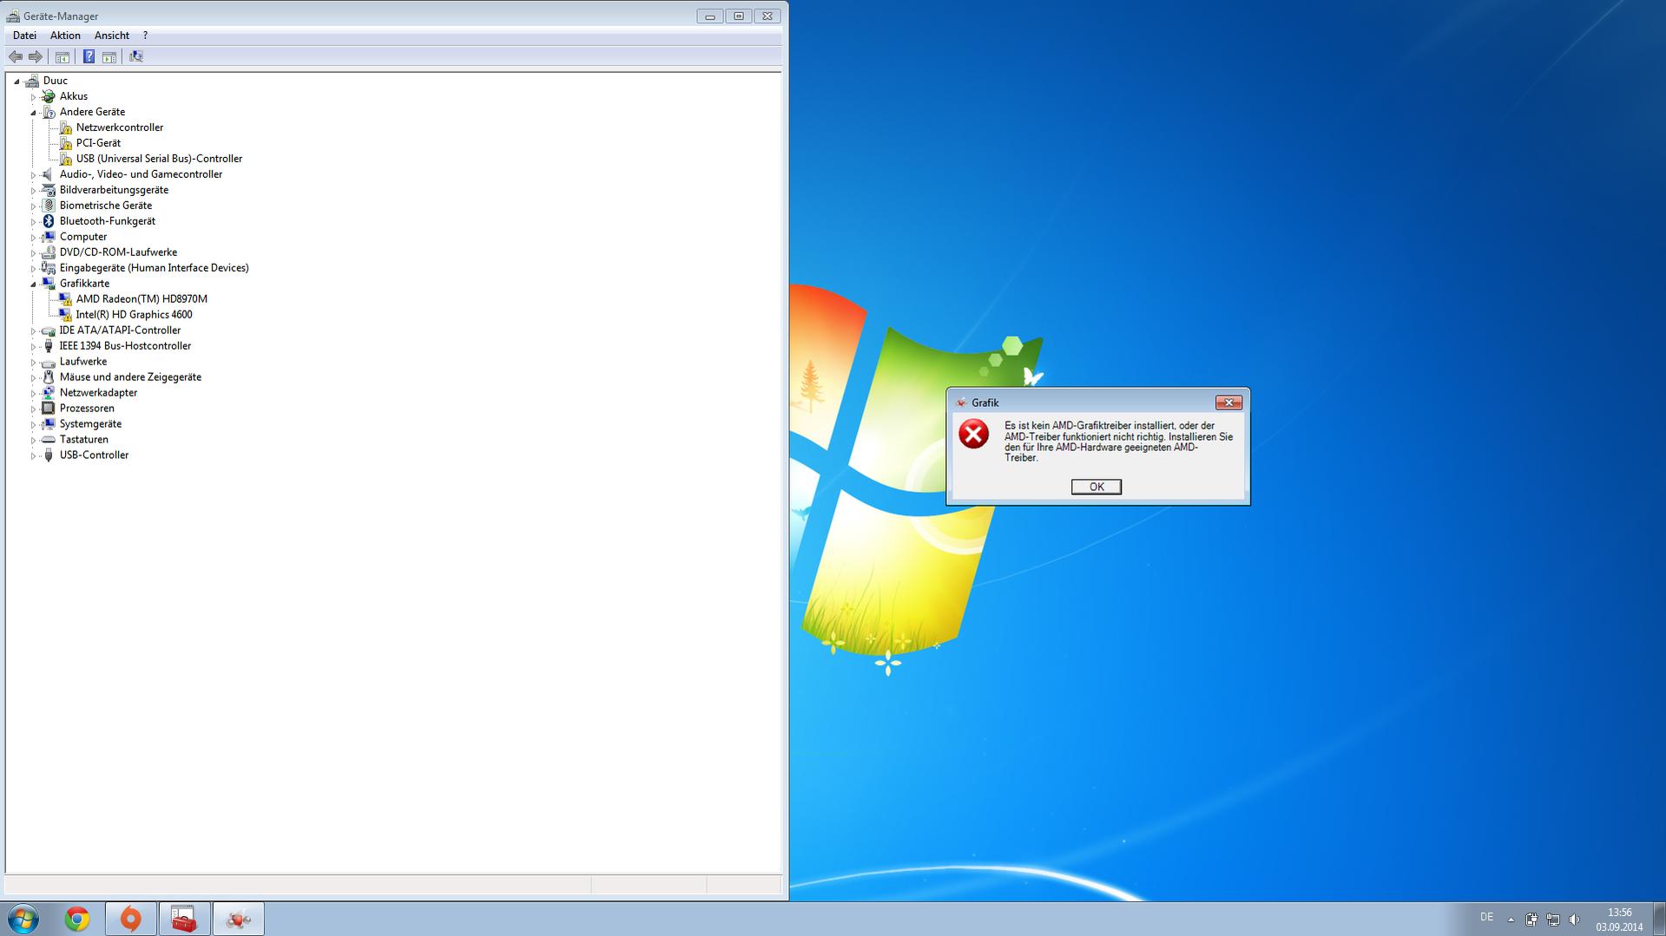Open the ? help menu

[x=145, y=36]
